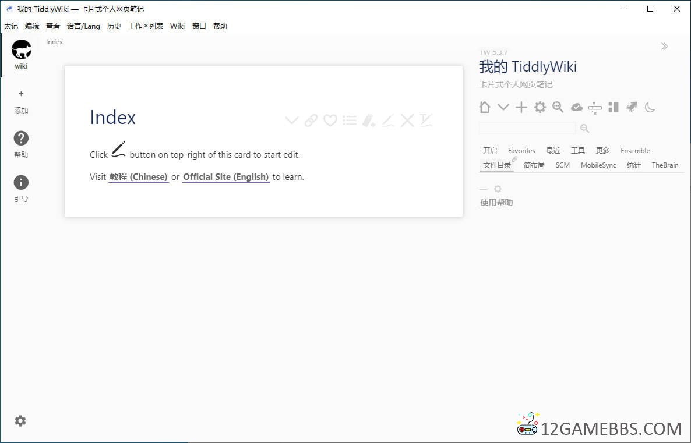
Task: Click 我的 TiddlyWiki site title
Action: coord(528,66)
